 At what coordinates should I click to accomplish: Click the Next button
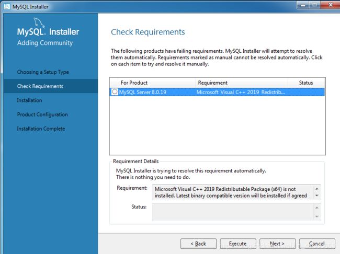click(277, 244)
